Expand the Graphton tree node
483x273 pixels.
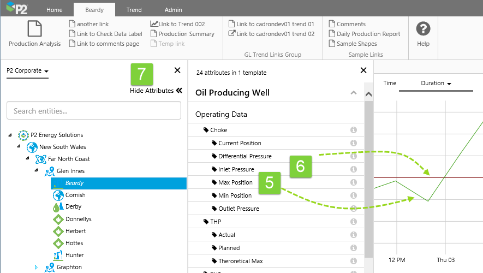[x=37, y=267]
